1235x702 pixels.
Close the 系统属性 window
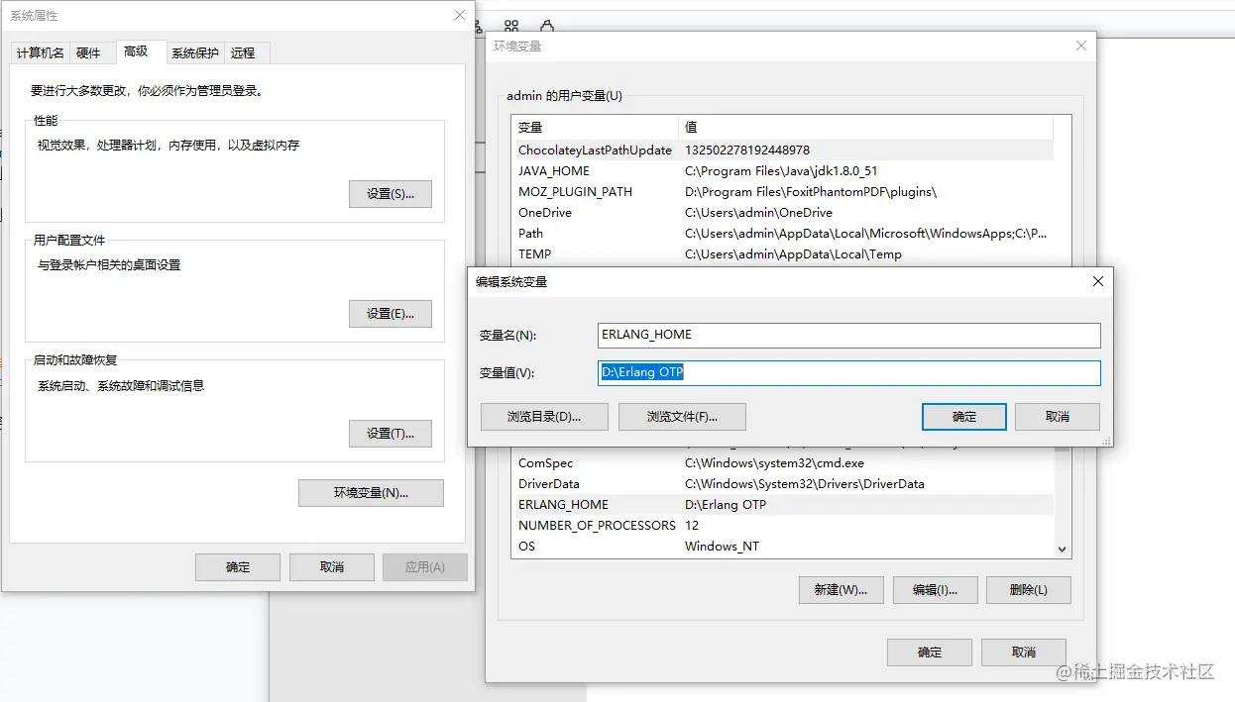pyautogui.click(x=460, y=16)
